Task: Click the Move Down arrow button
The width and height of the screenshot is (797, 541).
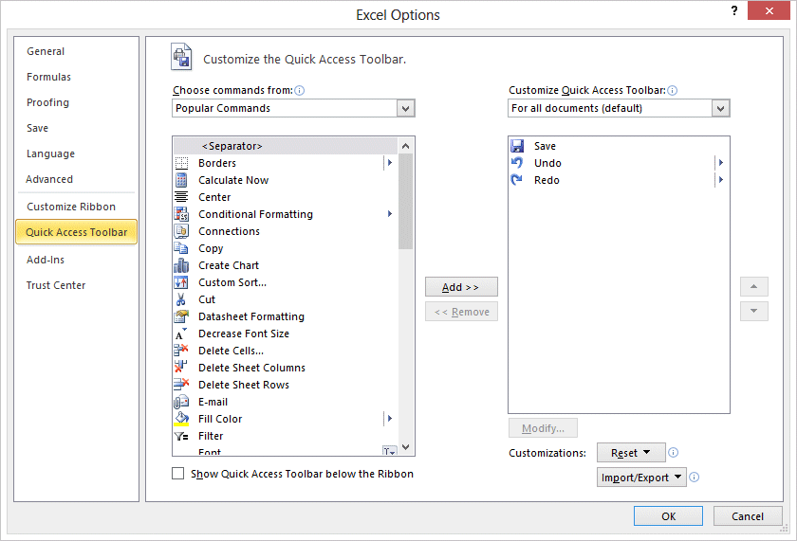Action: pos(753,311)
